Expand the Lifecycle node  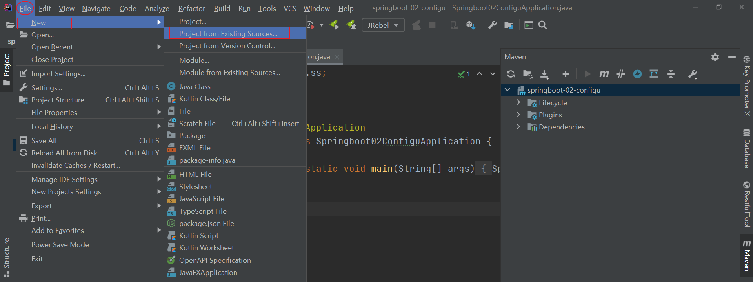tap(518, 102)
